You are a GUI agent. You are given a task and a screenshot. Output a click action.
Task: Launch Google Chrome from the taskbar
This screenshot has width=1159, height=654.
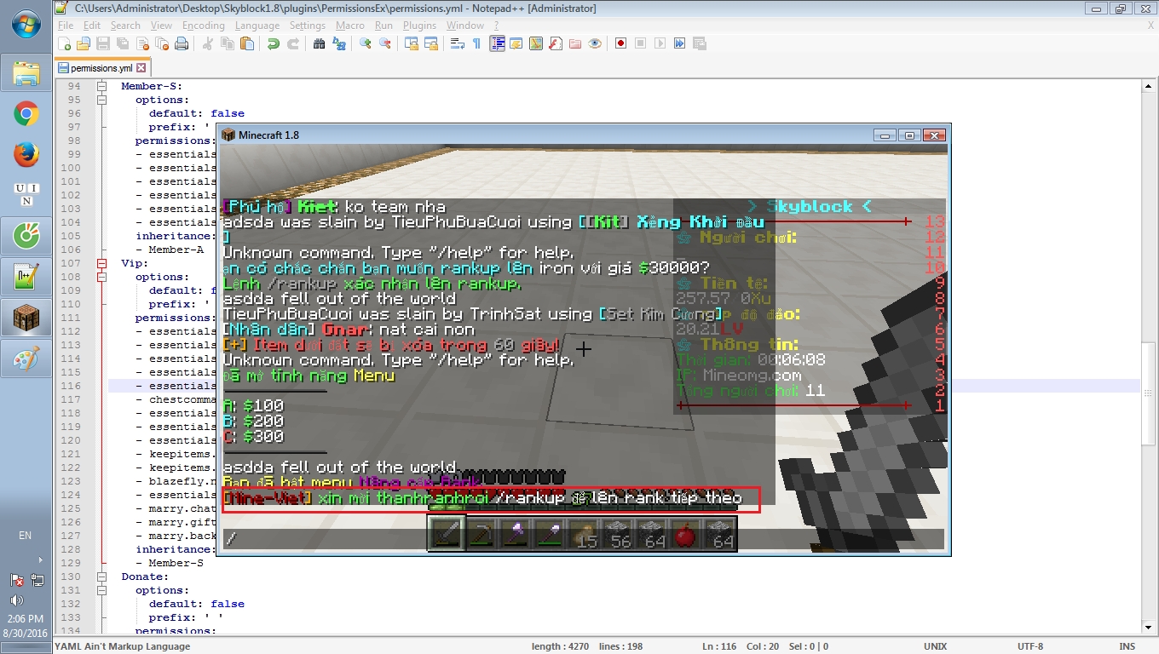(26, 113)
